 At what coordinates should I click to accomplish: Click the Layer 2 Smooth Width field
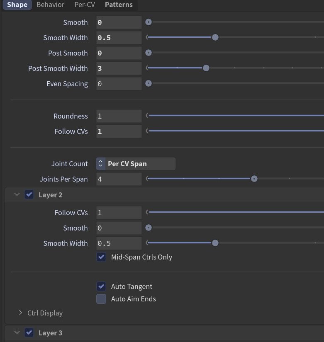pyautogui.click(x=119, y=243)
